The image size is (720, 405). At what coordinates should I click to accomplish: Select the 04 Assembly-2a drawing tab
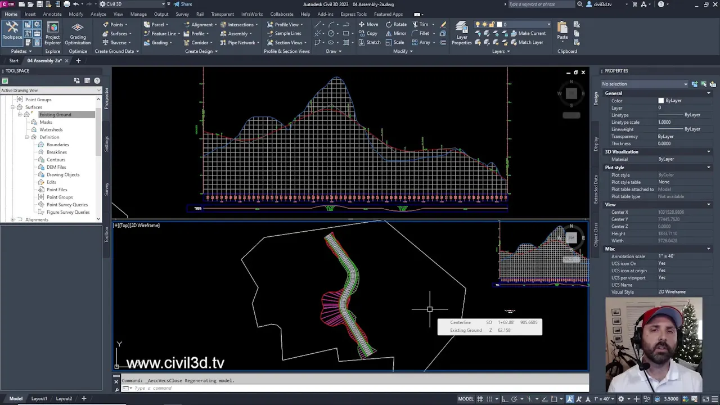(44, 61)
